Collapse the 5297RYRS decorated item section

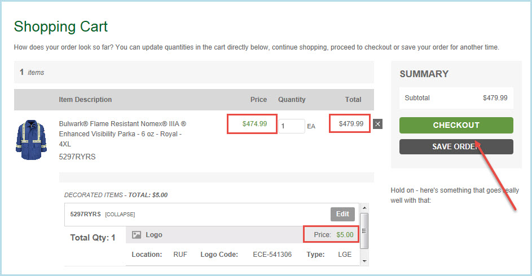(120, 215)
